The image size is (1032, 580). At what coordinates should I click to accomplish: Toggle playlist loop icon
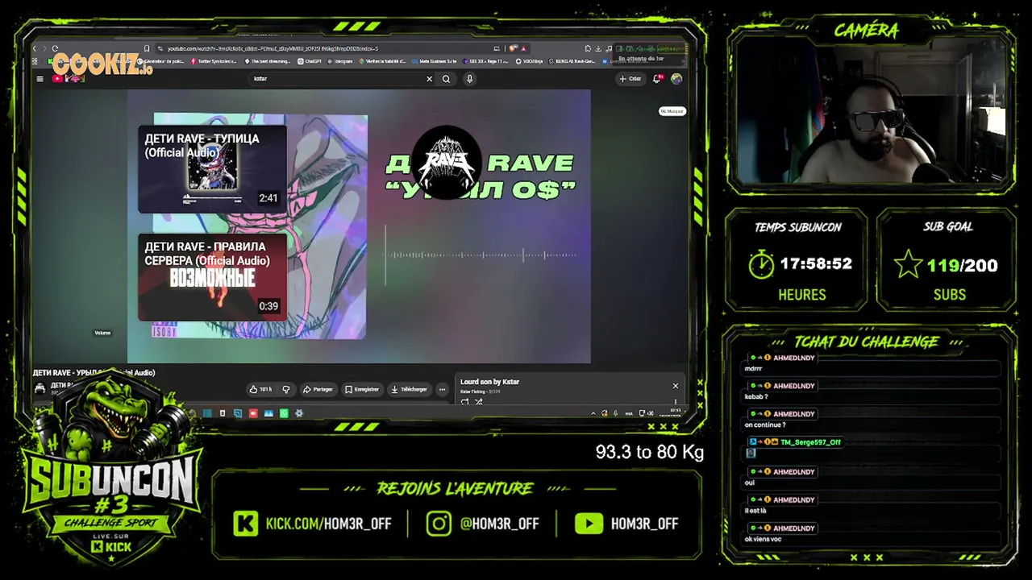[465, 401]
